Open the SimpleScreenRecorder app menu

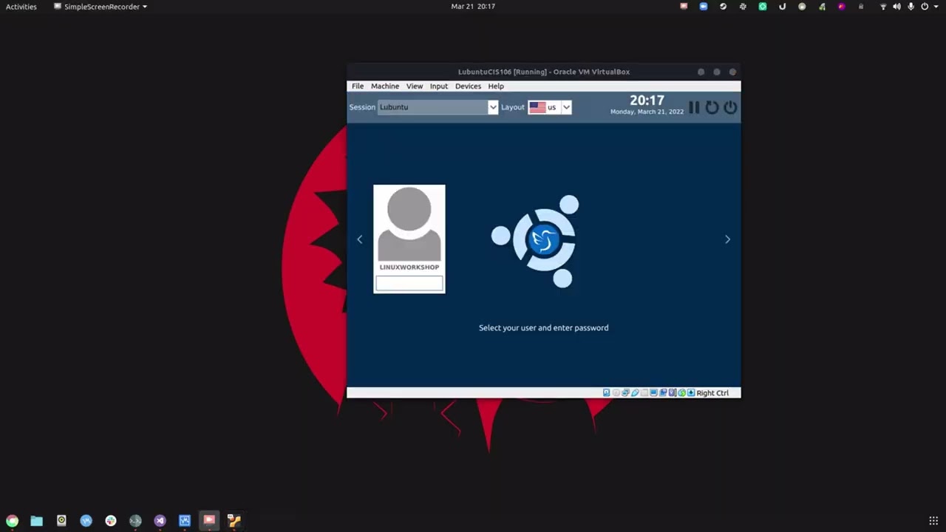101,7
